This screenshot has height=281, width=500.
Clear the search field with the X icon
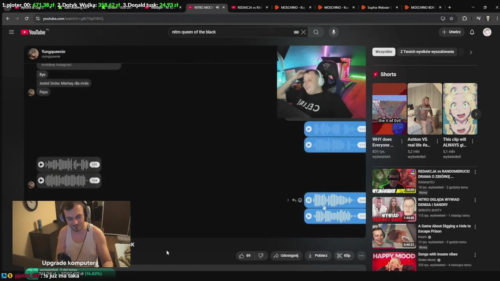(304, 32)
